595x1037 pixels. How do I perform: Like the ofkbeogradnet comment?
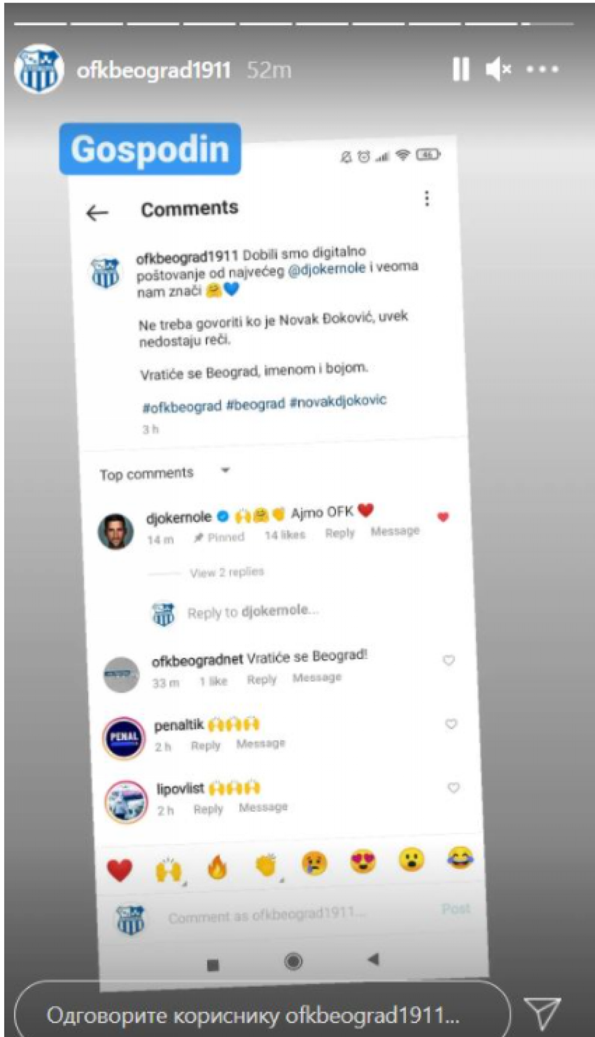tap(449, 660)
